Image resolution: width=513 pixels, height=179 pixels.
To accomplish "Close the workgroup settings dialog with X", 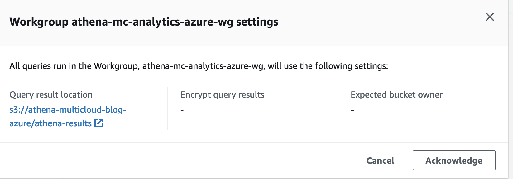I will (x=490, y=17).
